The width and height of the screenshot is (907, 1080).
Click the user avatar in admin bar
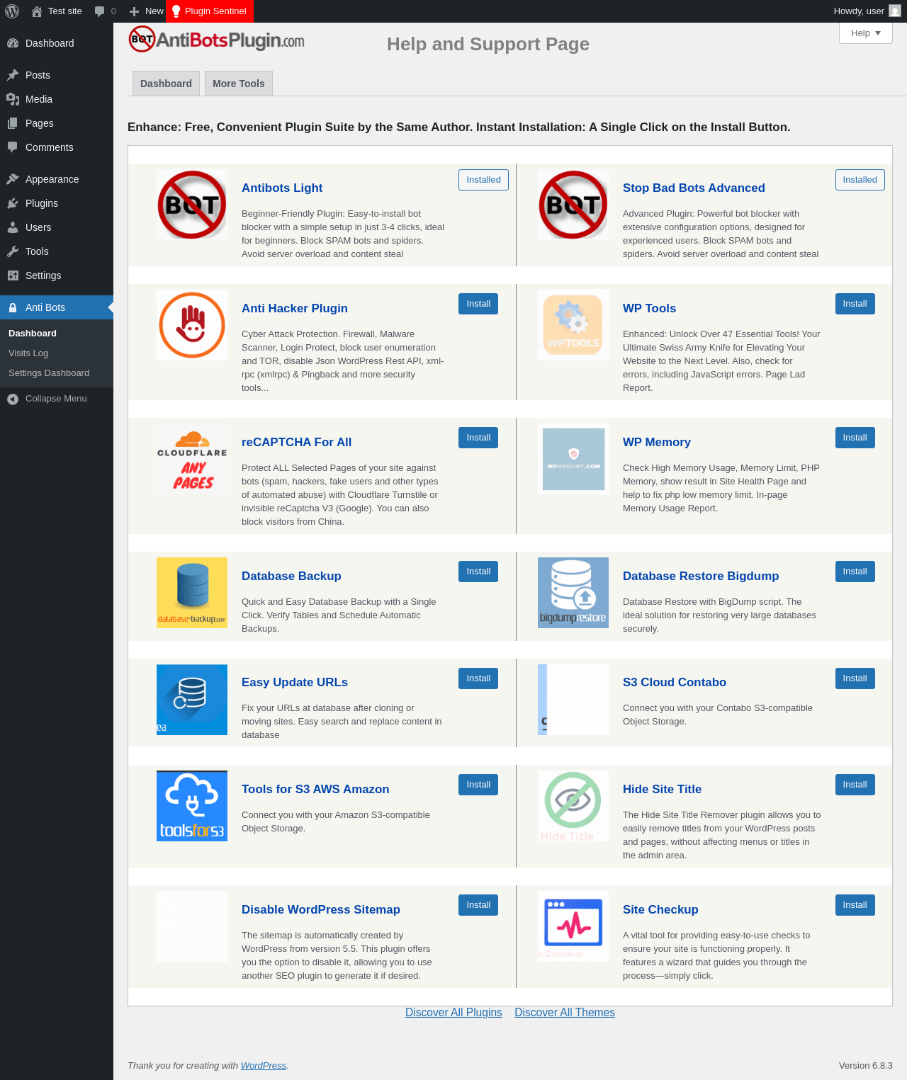[895, 11]
